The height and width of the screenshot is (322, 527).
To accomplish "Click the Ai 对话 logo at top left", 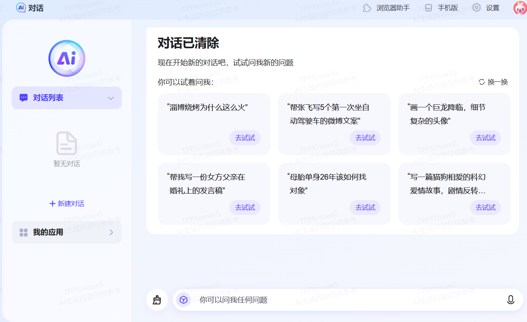I will pos(30,8).
